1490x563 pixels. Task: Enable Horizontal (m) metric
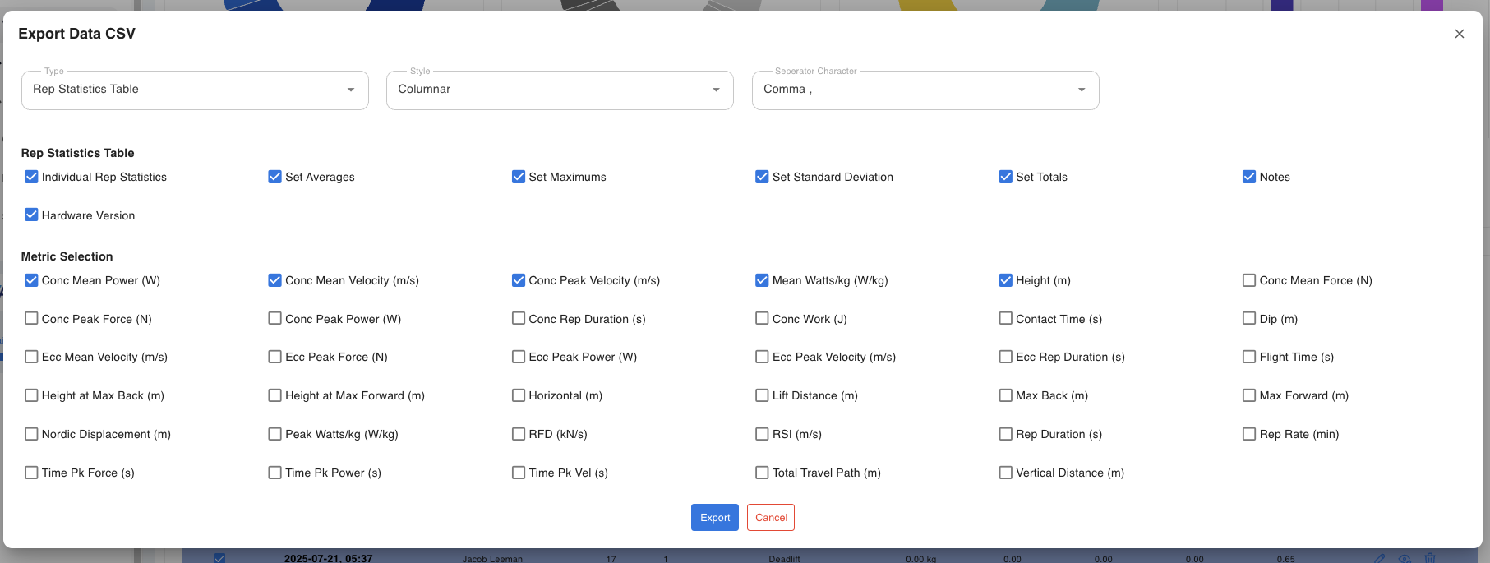pyautogui.click(x=519, y=395)
